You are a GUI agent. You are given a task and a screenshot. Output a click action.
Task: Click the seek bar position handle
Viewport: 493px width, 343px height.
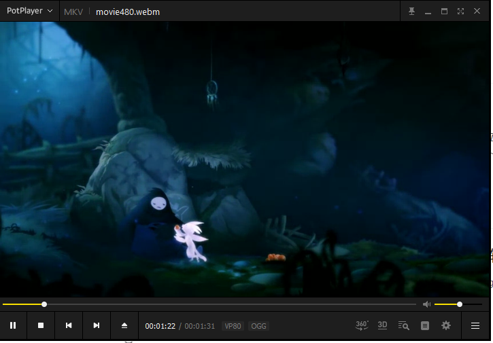pos(44,304)
